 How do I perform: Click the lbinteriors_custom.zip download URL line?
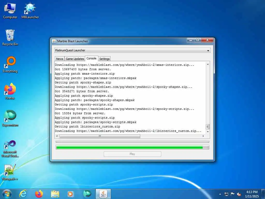coord(128,131)
